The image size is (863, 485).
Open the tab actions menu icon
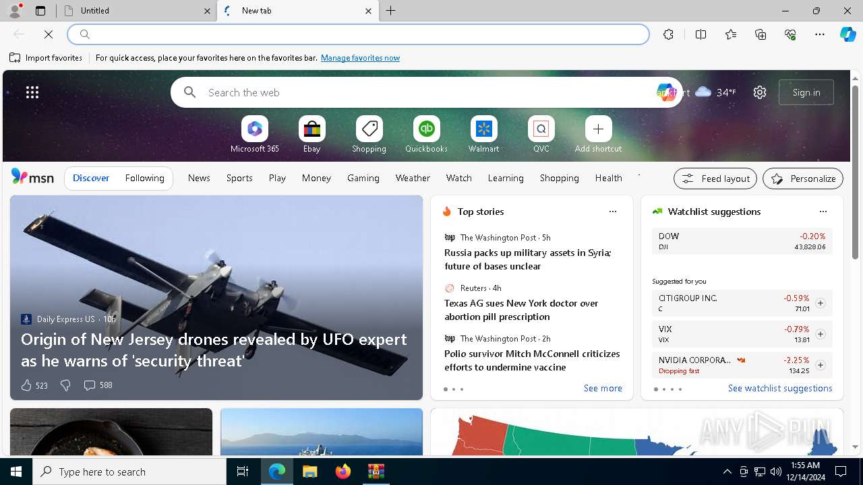tap(40, 11)
